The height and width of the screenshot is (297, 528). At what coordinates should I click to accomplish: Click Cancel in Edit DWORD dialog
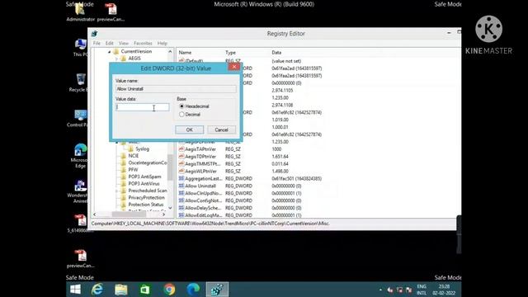(221, 130)
